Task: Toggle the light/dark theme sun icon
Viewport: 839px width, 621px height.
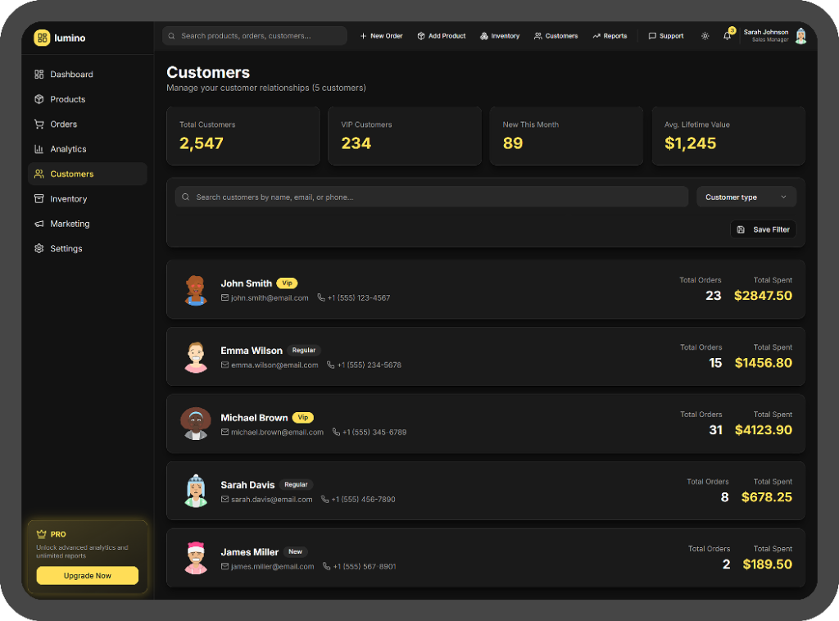Action: click(x=705, y=36)
